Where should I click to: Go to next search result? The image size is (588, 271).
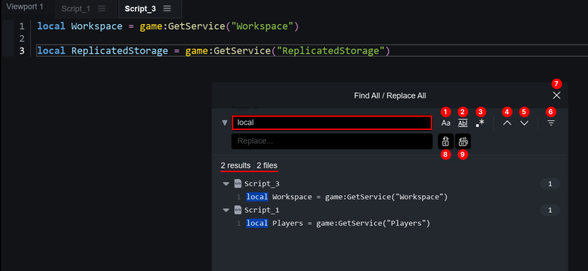point(524,123)
